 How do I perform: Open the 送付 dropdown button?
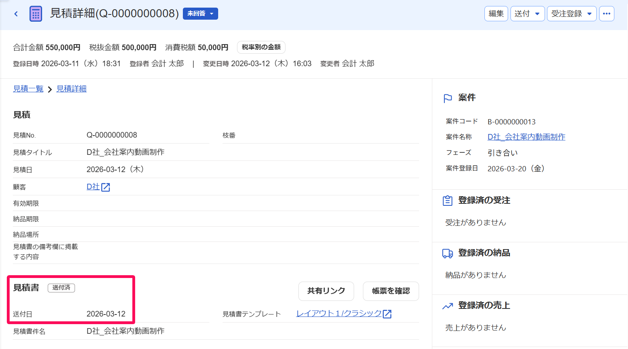(527, 14)
